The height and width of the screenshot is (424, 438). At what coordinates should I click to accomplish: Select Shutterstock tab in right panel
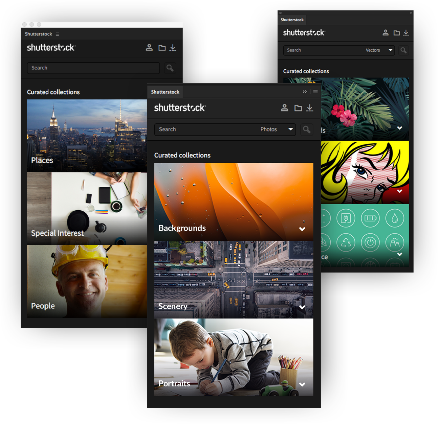pos(292,20)
